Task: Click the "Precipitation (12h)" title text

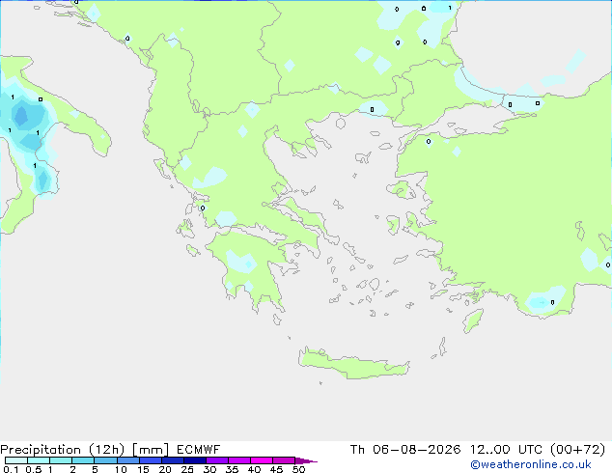Action: 63,450
